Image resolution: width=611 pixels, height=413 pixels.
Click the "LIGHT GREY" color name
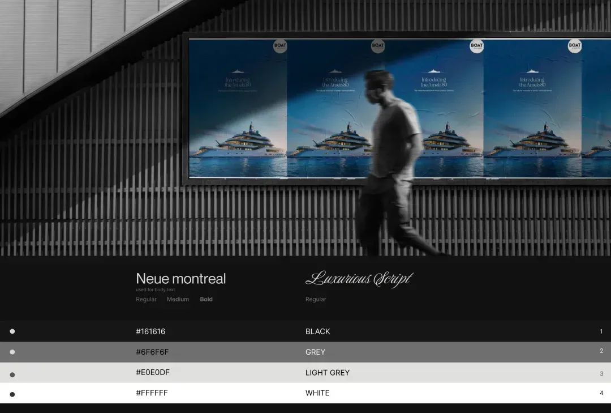pyautogui.click(x=328, y=373)
